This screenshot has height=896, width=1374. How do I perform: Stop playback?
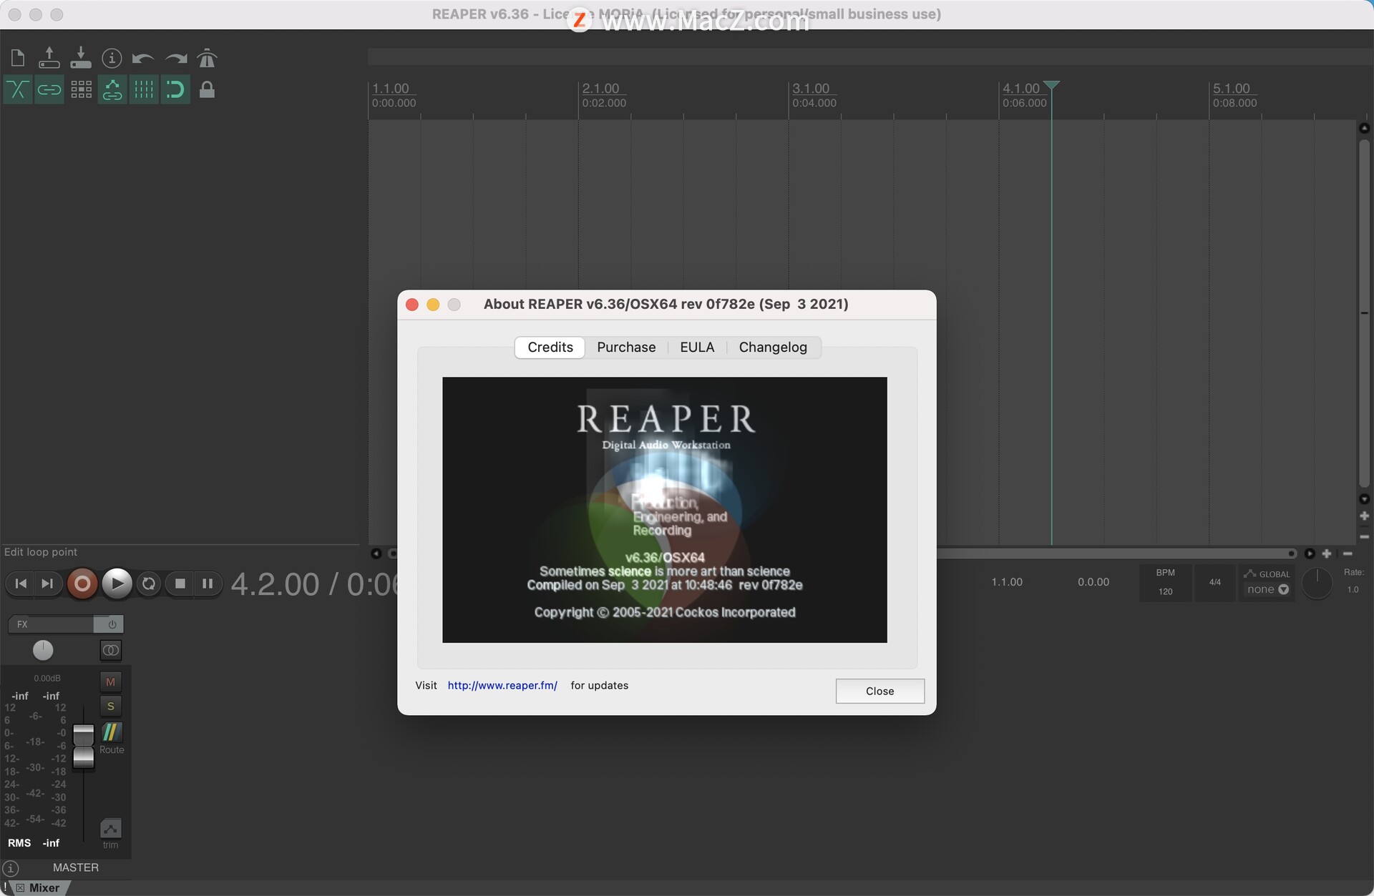[180, 584]
